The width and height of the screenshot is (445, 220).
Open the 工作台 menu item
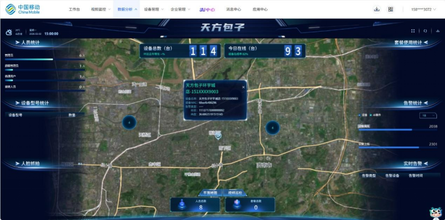76,10
